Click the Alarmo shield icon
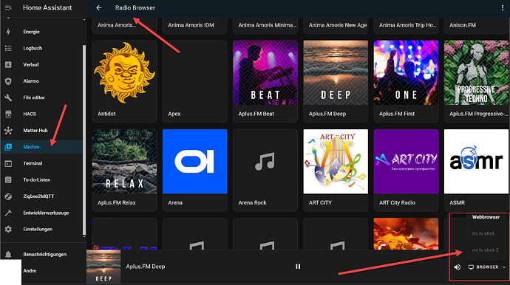 (x=8, y=81)
